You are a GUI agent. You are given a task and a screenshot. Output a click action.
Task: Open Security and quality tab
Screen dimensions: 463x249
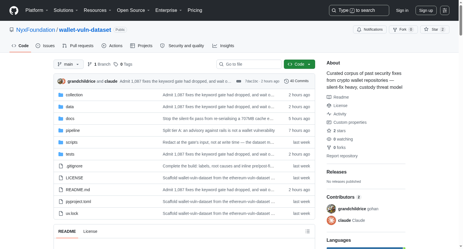point(182,46)
